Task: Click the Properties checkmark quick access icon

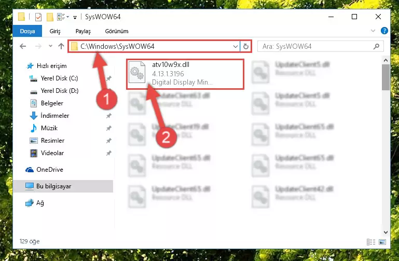Action: tap(38, 17)
